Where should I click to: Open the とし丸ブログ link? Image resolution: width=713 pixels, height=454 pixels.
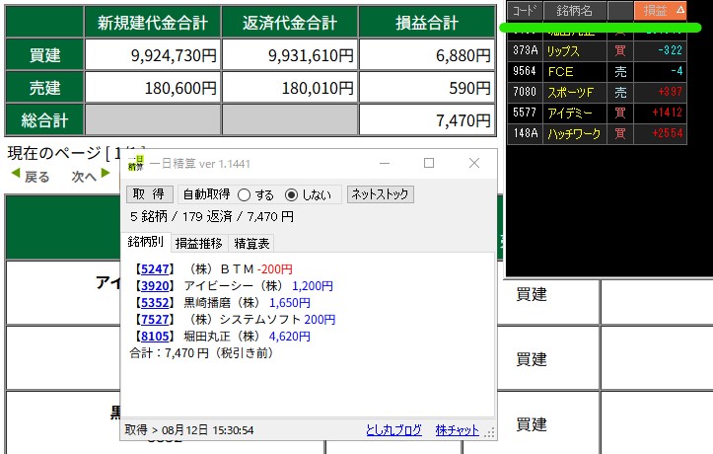pyautogui.click(x=393, y=430)
